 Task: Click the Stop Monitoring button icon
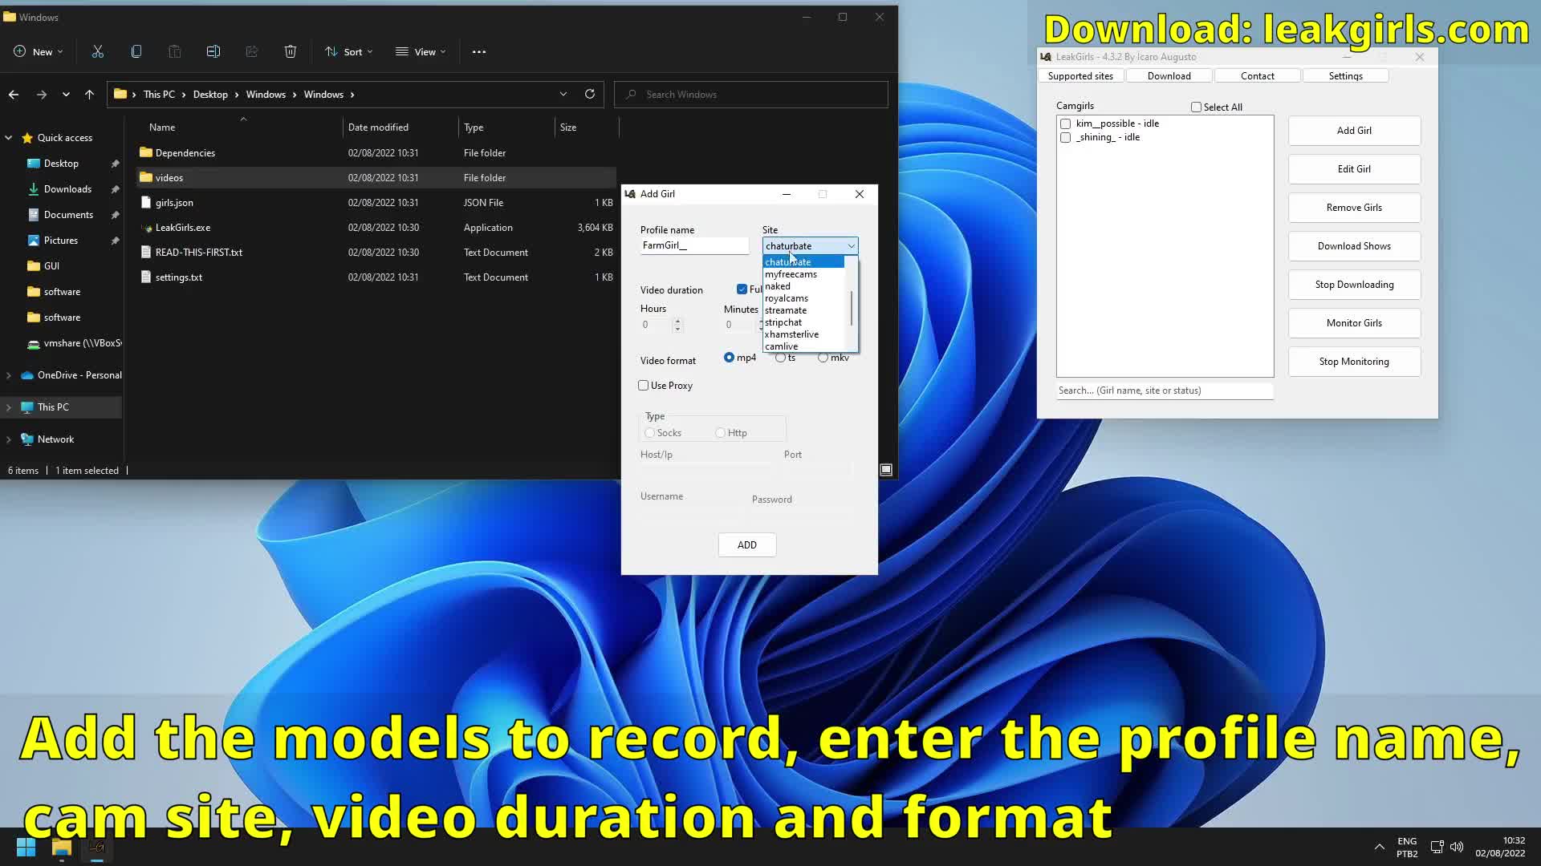tap(1354, 362)
